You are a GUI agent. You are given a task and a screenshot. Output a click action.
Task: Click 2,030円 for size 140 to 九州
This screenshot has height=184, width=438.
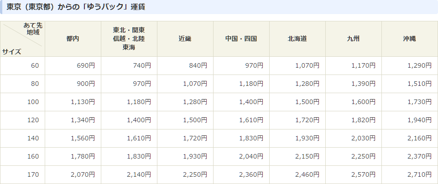tap(364, 138)
